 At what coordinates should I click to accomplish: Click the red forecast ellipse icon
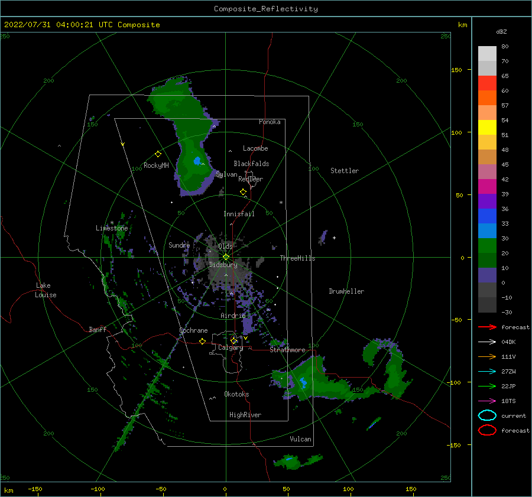(487, 430)
